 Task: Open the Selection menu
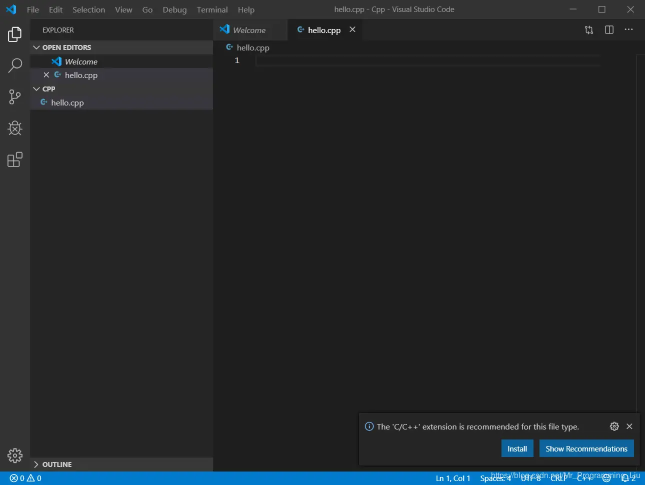pyautogui.click(x=88, y=9)
